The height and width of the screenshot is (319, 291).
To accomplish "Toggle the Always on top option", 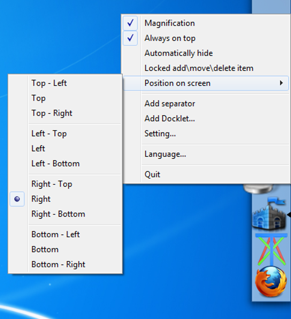I will (x=205, y=38).
